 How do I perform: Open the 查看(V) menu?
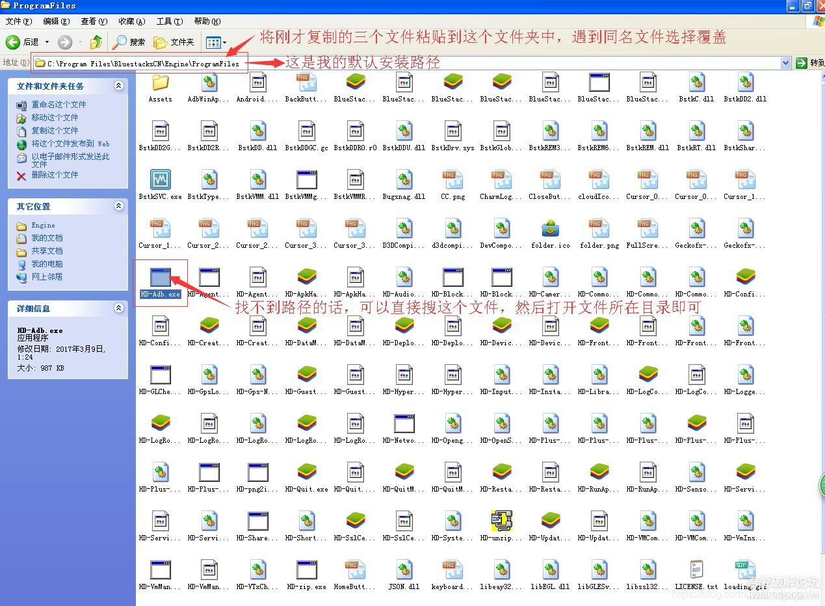[x=94, y=21]
